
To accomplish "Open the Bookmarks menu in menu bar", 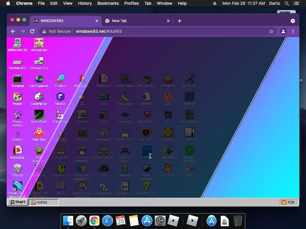I will click(108, 3).
